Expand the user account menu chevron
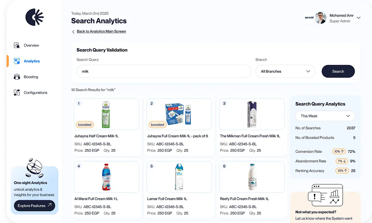 358,18
